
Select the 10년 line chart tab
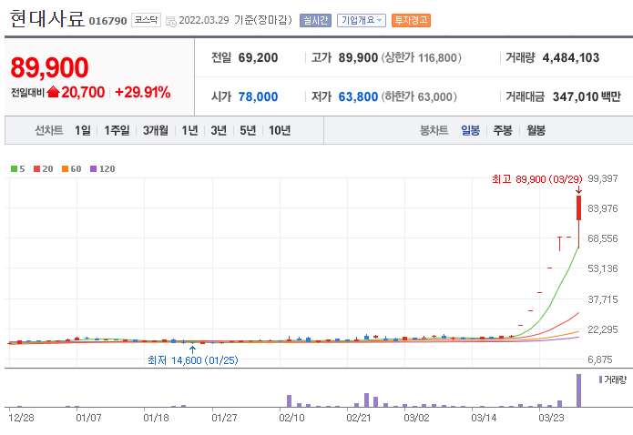pyautogui.click(x=280, y=130)
